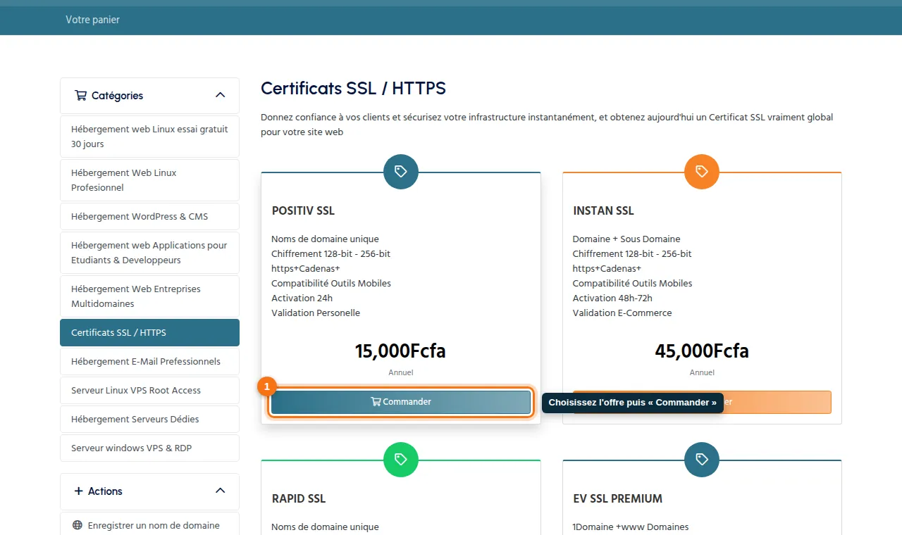This screenshot has width=902, height=535.
Task: Click Activation 24h text
Action: (x=302, y=298)
